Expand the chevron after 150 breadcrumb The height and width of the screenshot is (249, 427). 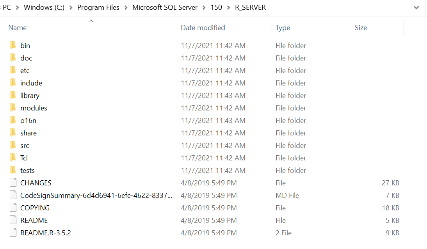pyautogui.click(x=228, y=8)
